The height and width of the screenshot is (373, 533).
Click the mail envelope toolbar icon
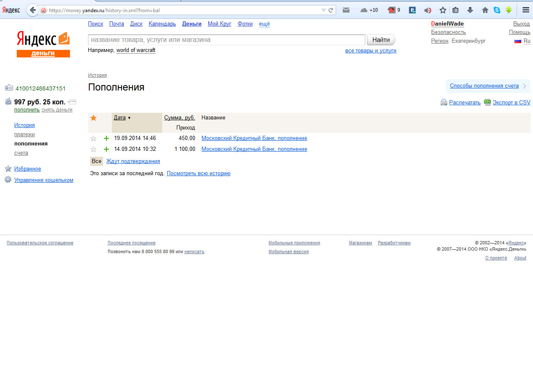(x=346, y=10)
